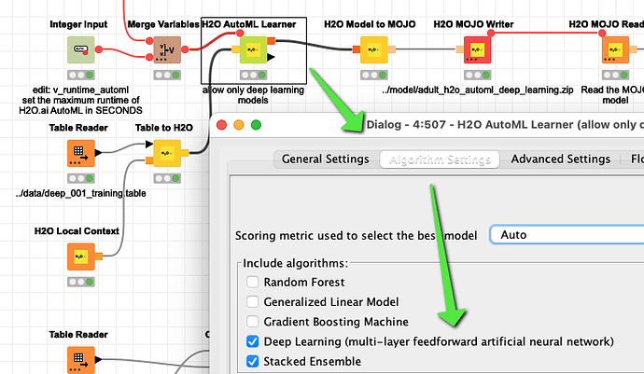644x374 pixels.
Task: Select the bottom Table Reader node
Action: pyautogui.click(x=81, y=360)
